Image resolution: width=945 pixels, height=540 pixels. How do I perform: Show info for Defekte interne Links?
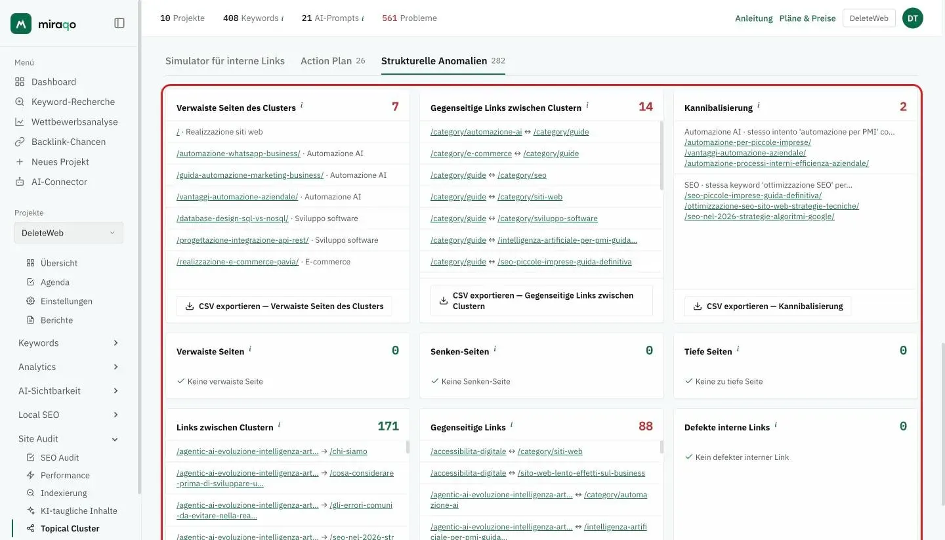click(x=776, y=425)
